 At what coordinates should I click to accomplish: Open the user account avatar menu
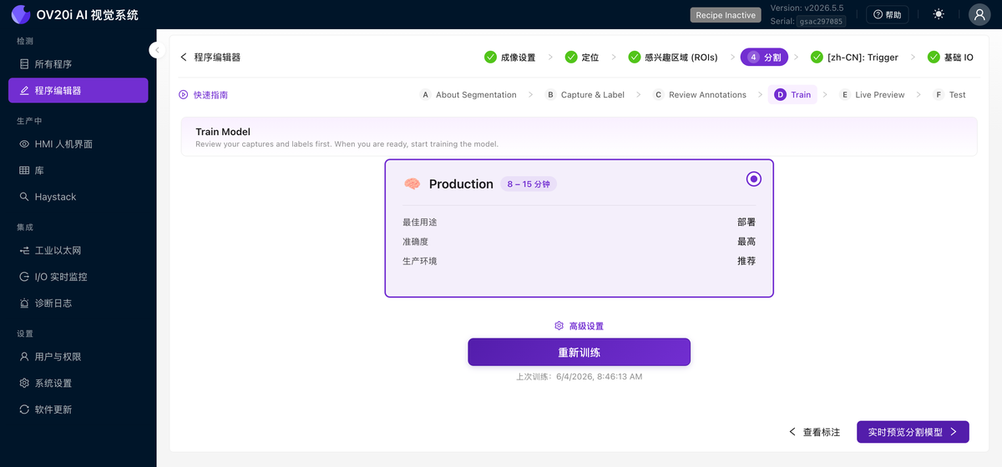click(x=979, y=14)
